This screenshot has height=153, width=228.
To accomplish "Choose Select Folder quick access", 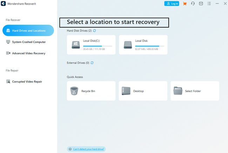I will pos(195,91).
